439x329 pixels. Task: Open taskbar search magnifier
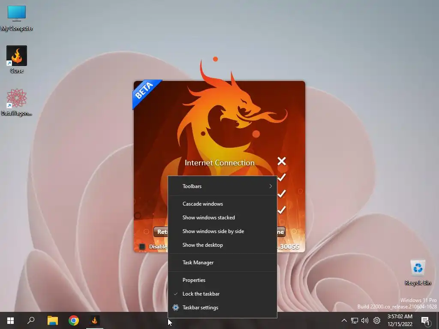[x=31, y=320]
